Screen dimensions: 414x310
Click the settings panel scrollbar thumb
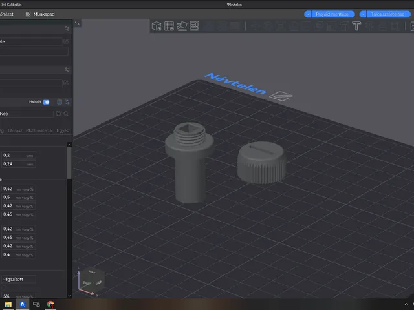coord(69,163)
